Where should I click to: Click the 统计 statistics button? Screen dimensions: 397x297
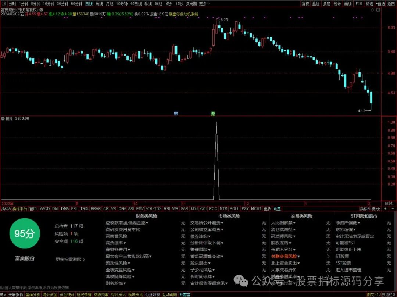point(337,4)
